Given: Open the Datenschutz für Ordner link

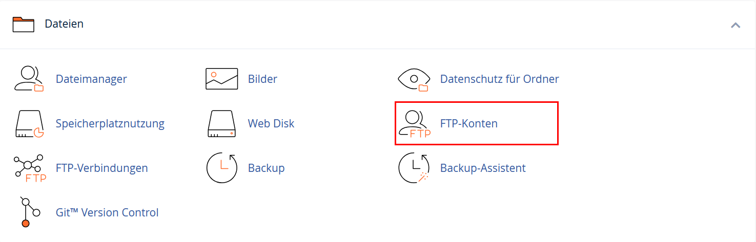Looking at the screenshot, I should click(x=499, y=79).
